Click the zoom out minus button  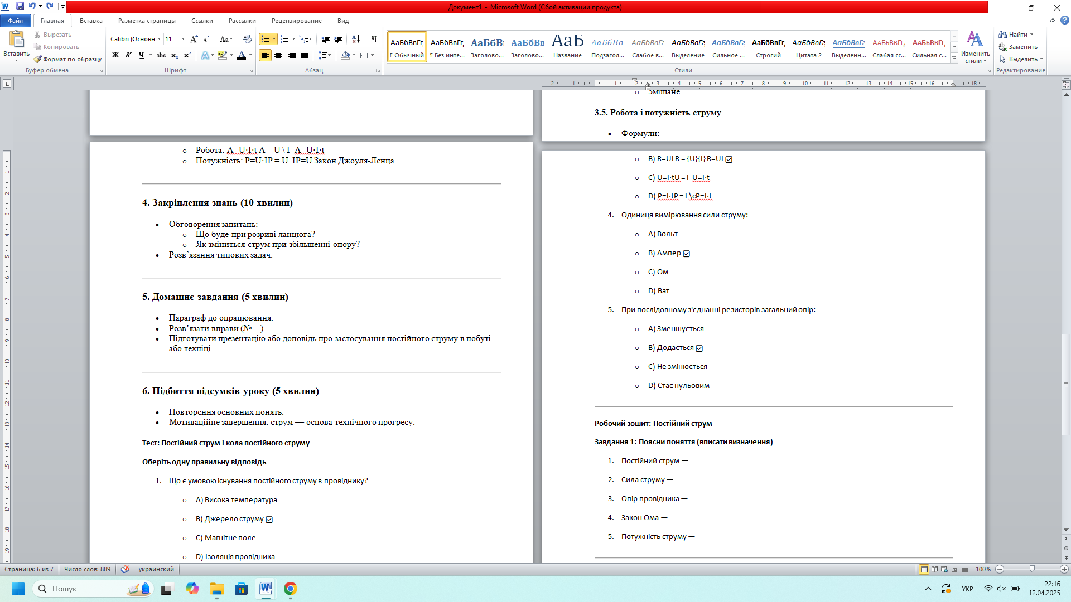(x=1000, y=569)
